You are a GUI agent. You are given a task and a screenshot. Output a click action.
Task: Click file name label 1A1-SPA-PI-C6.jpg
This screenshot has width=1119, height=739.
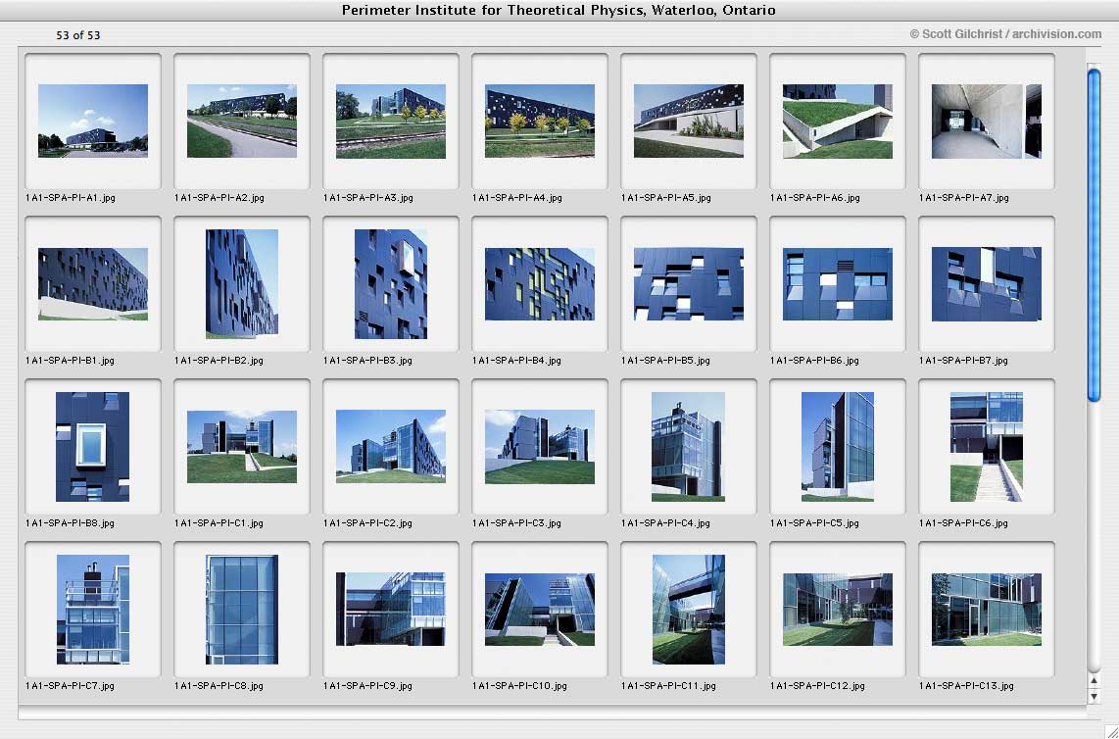[x=963, y=523]
